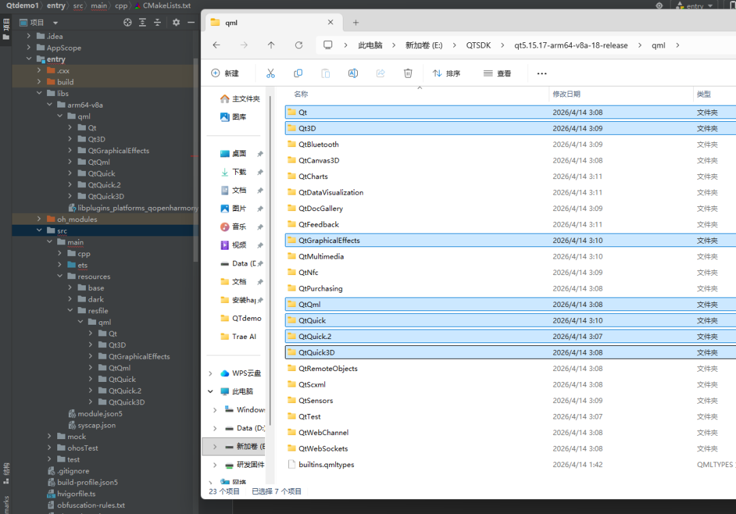Click the Paste clipboard icon in Explorer

click(326, 73)
